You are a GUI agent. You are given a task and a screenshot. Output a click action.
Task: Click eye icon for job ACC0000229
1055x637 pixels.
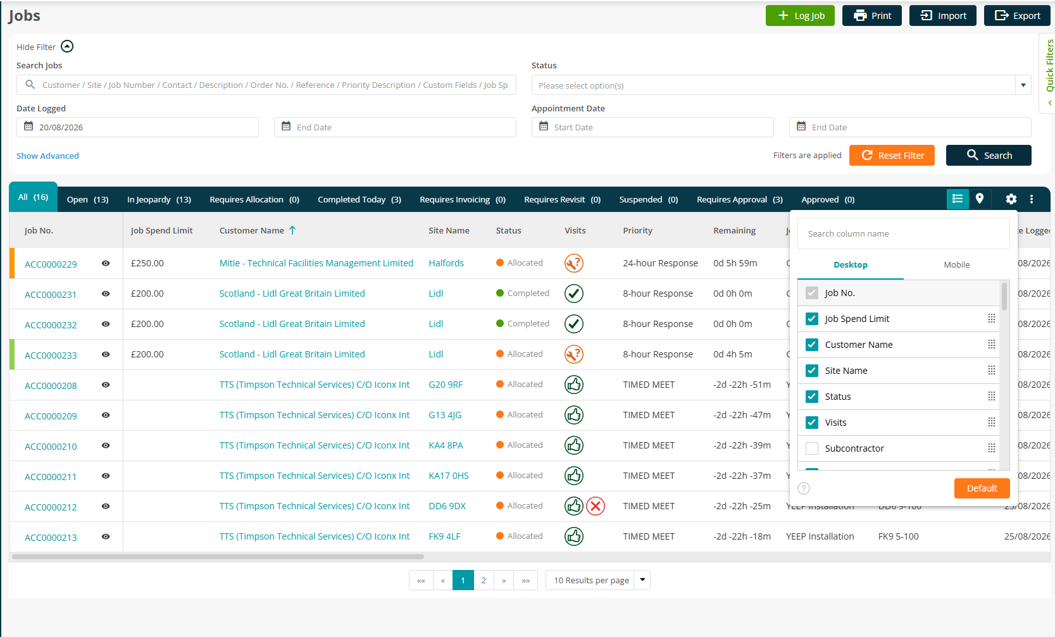[106, 263]
